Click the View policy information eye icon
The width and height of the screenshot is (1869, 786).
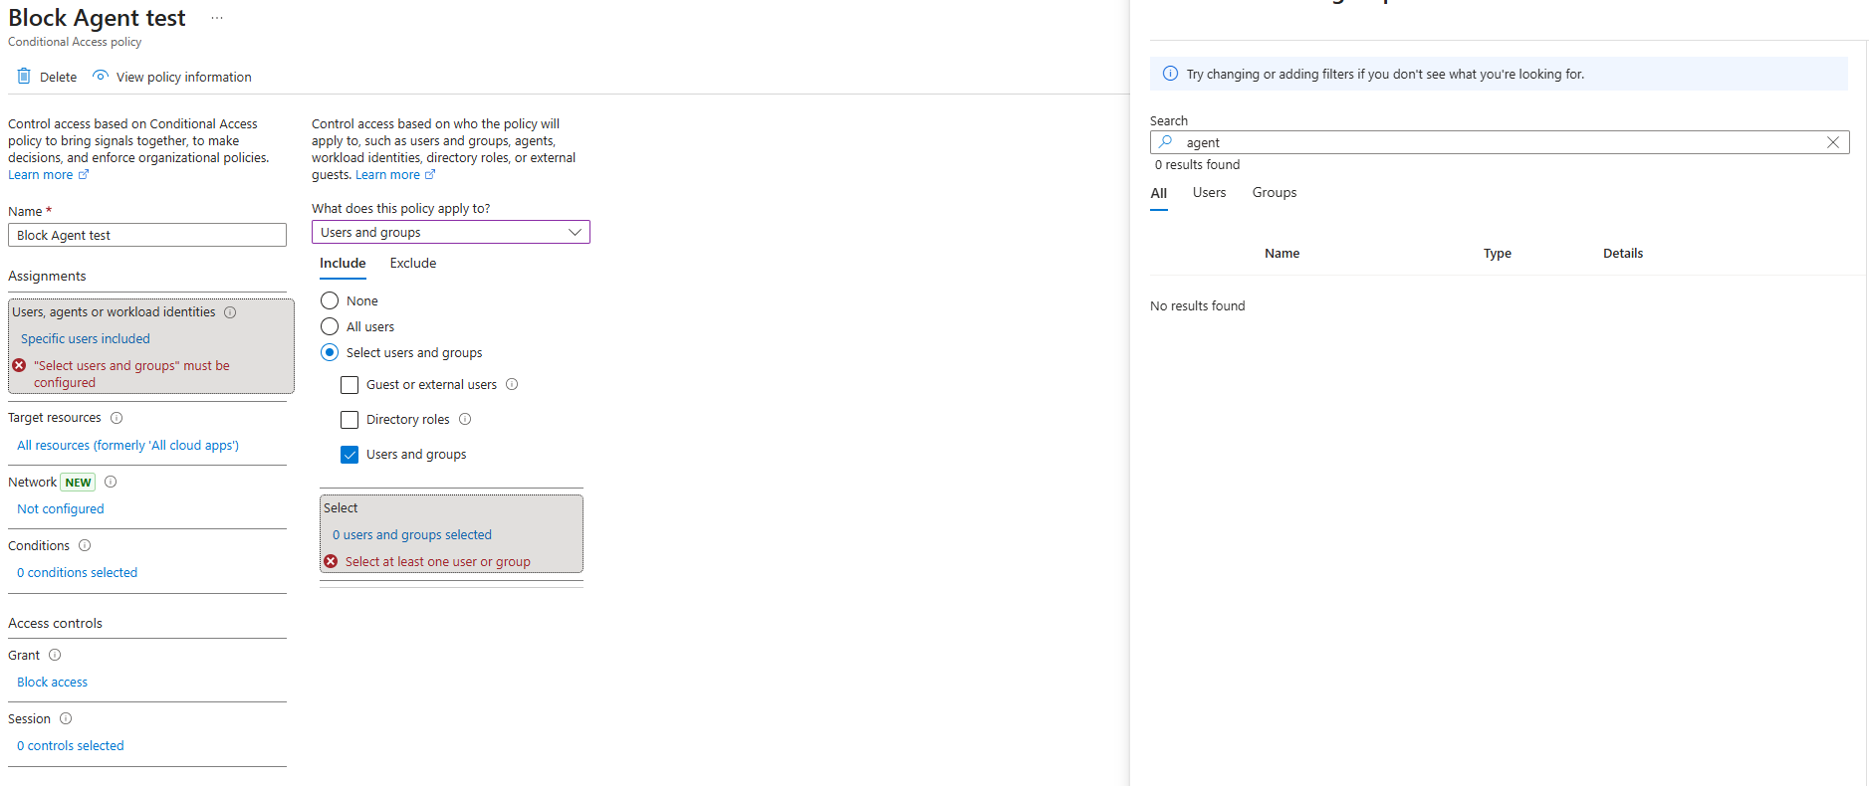[x=101, y=77]
